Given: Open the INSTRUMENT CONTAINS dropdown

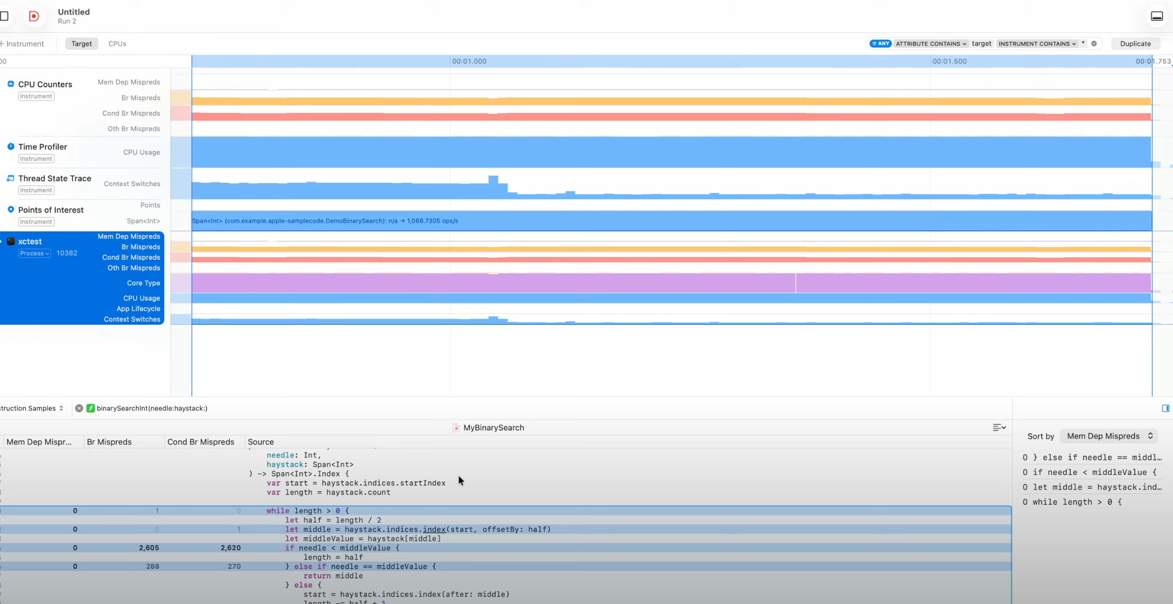Looking at the screenshot, I should [x=1037, y=43].
